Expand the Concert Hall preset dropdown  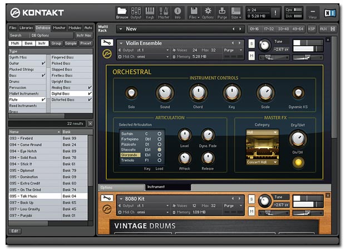coord(262,162)
